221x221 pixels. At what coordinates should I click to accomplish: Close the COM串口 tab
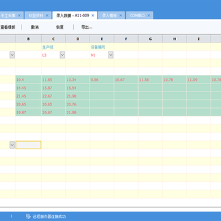tap(149, 15)
